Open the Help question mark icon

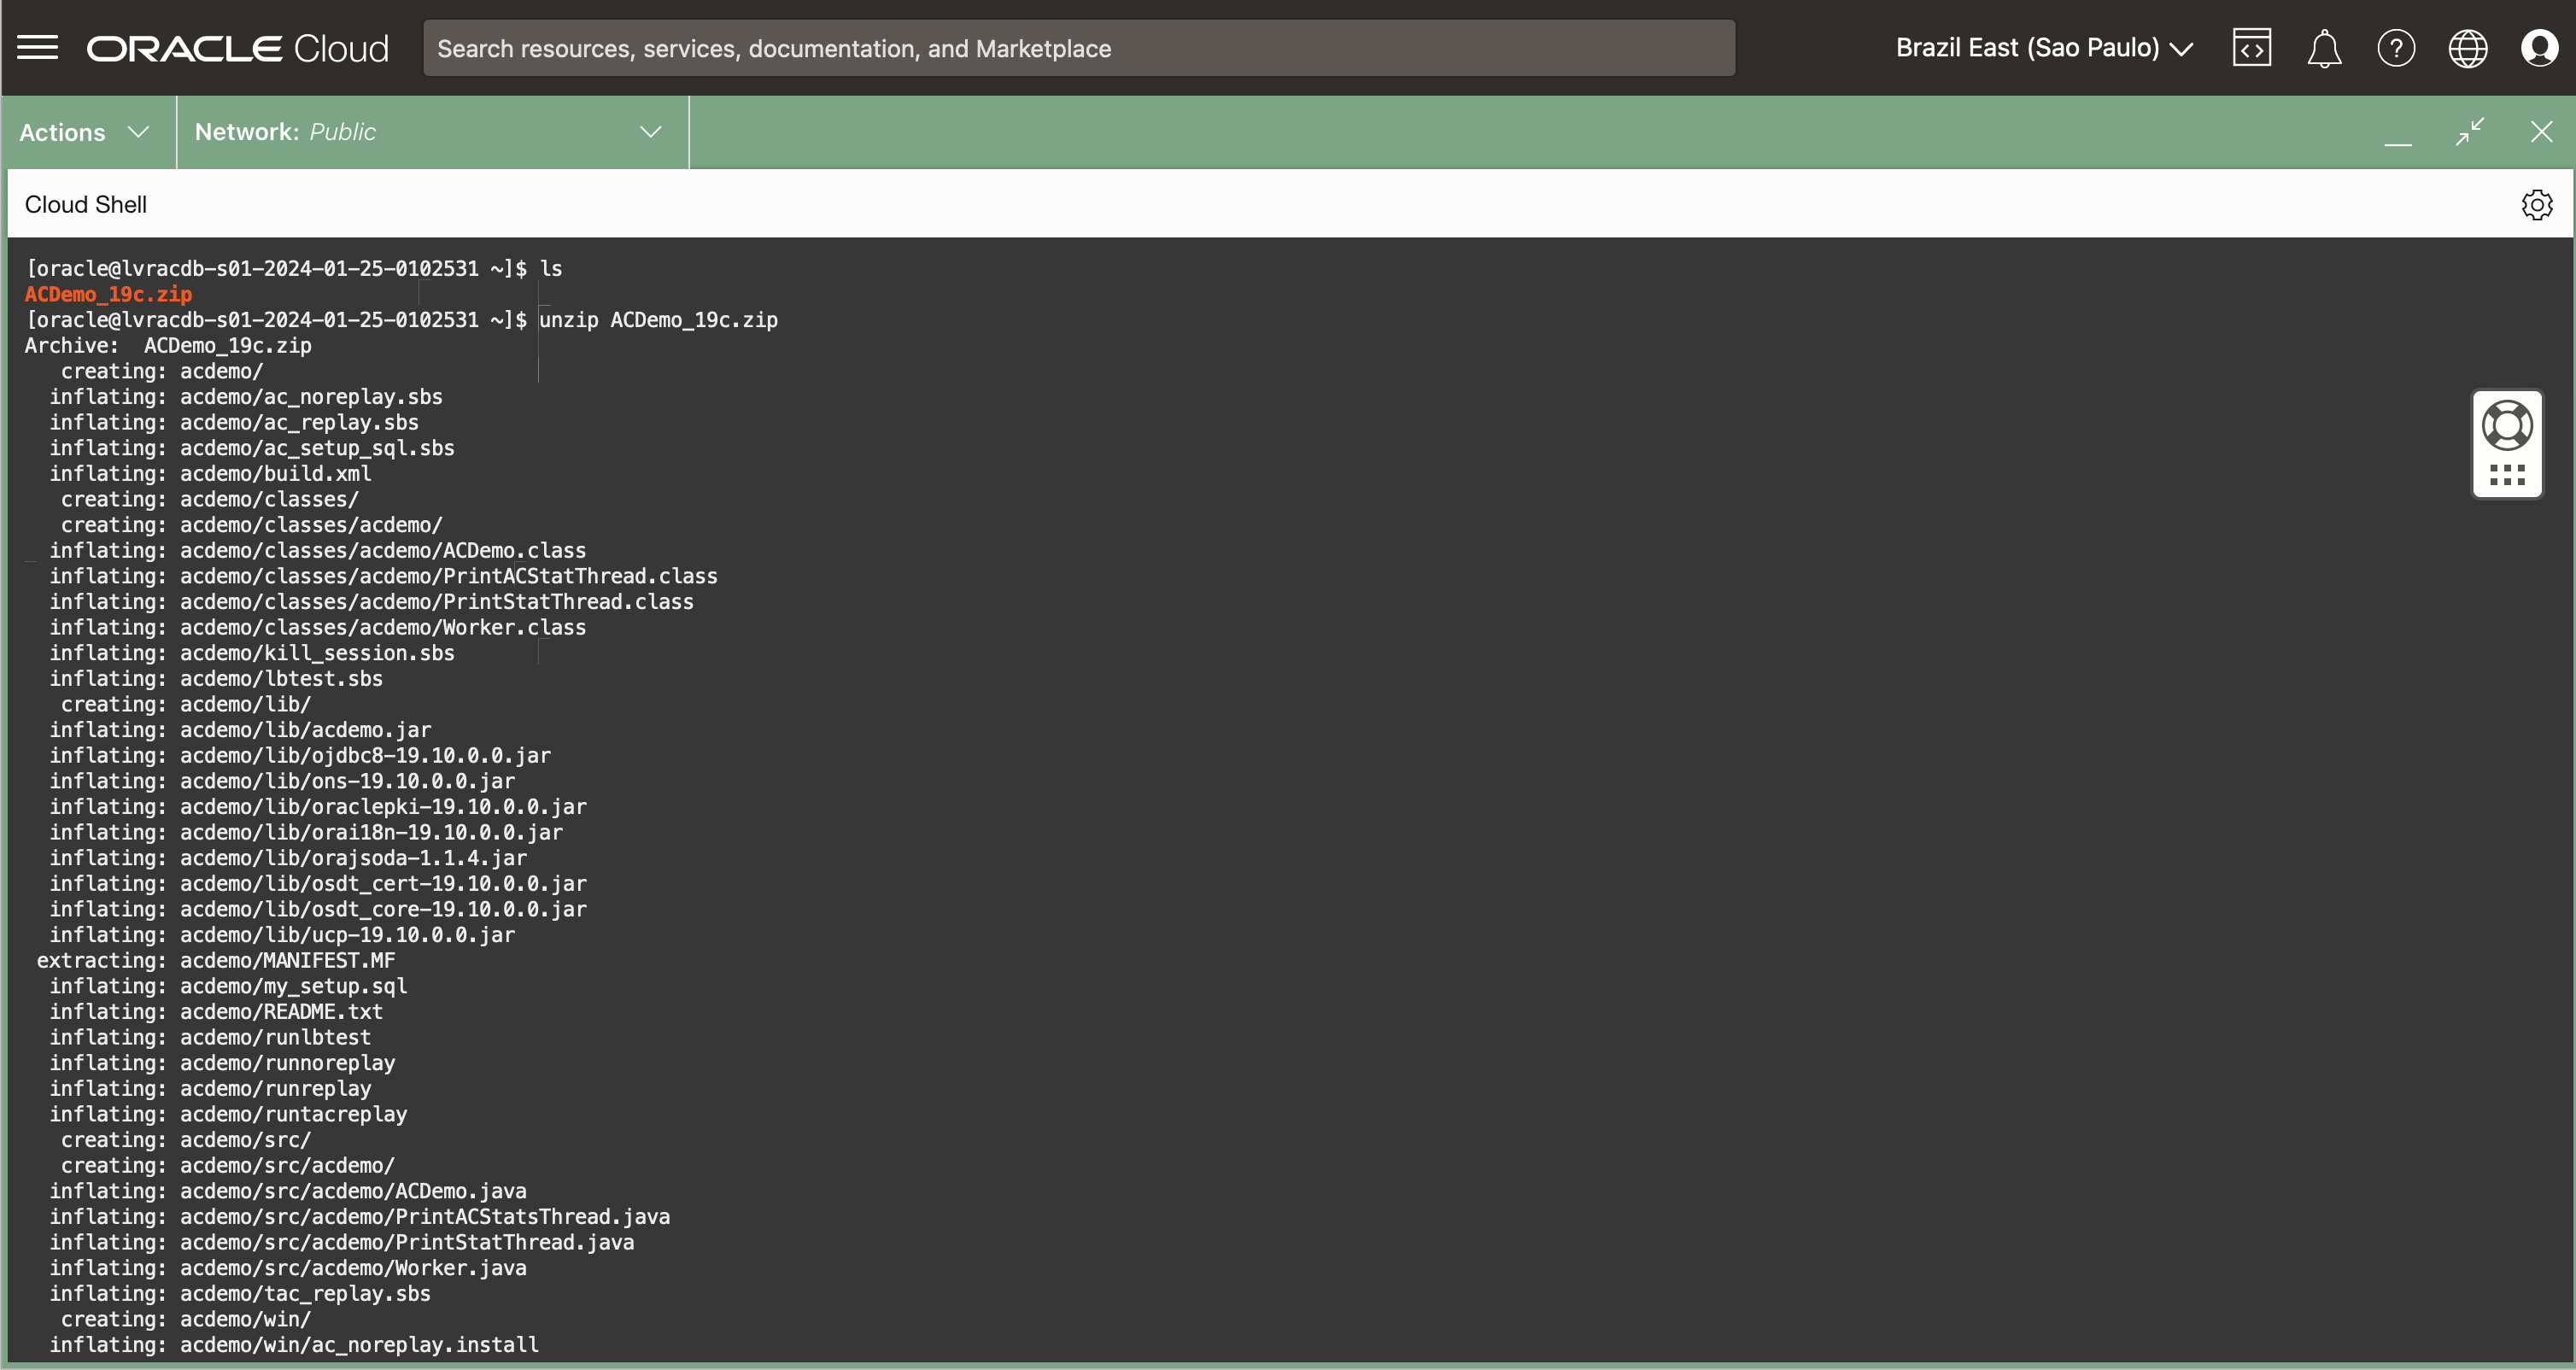[2395, 48]
